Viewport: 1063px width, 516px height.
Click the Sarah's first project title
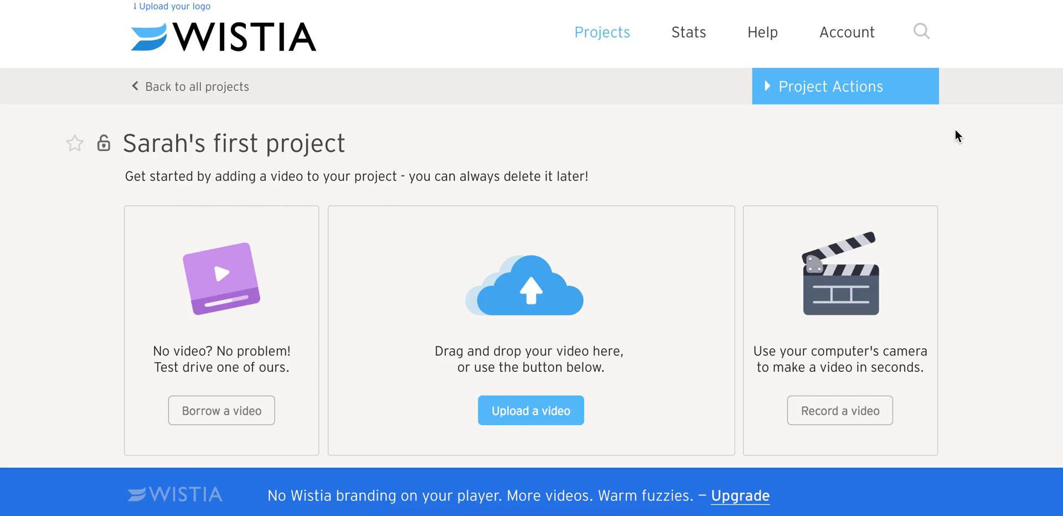(234, 143)
